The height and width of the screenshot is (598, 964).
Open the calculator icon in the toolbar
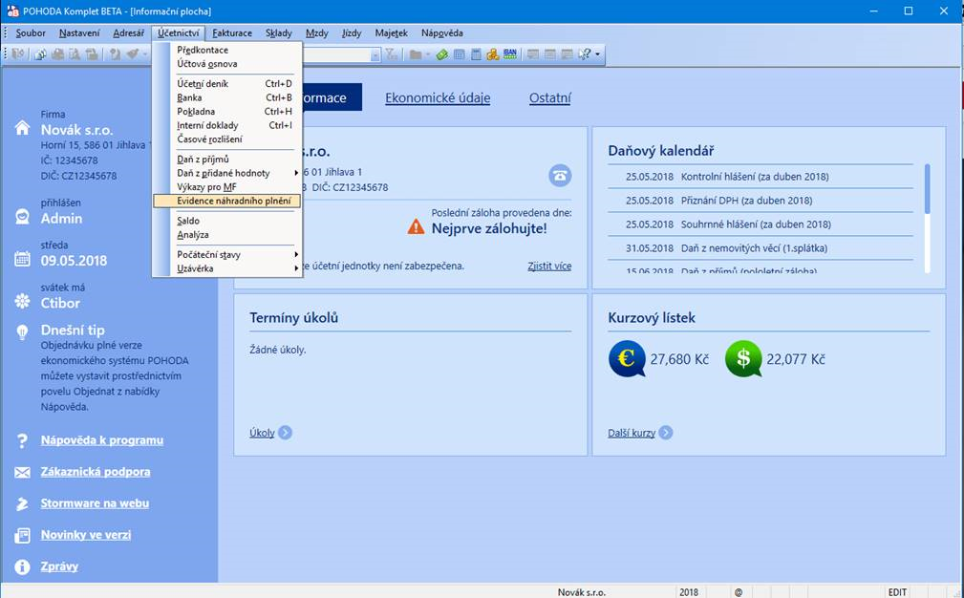pos(476,54)
